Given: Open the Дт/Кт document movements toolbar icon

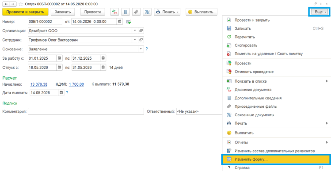Looking at the screenshot, I should 114,12.
